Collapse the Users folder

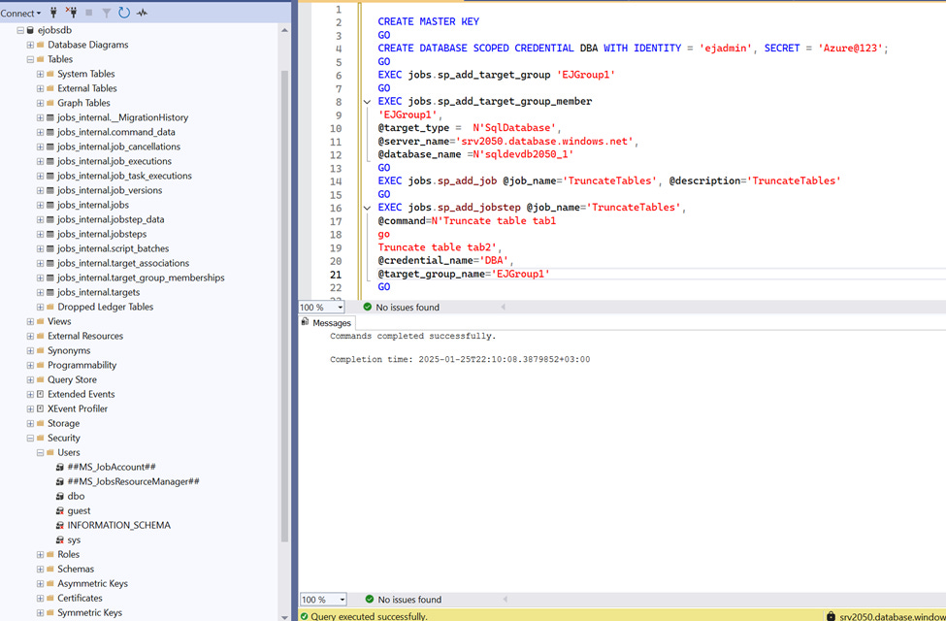point(40,452)
